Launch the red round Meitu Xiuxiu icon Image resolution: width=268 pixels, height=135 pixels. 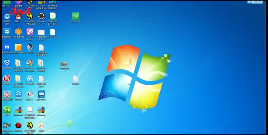[x=7, y=79]
